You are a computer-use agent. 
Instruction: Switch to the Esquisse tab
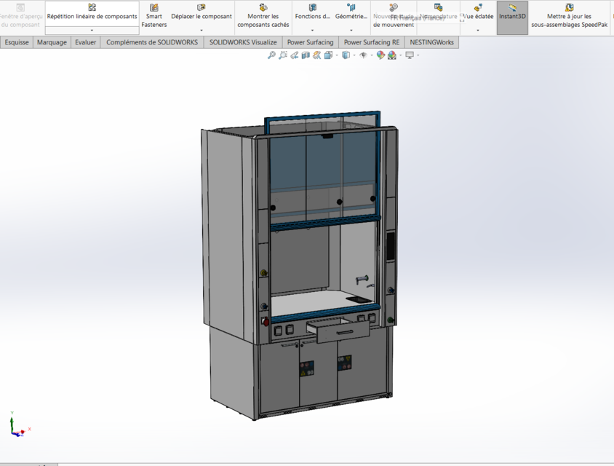[x=16, y=42]
